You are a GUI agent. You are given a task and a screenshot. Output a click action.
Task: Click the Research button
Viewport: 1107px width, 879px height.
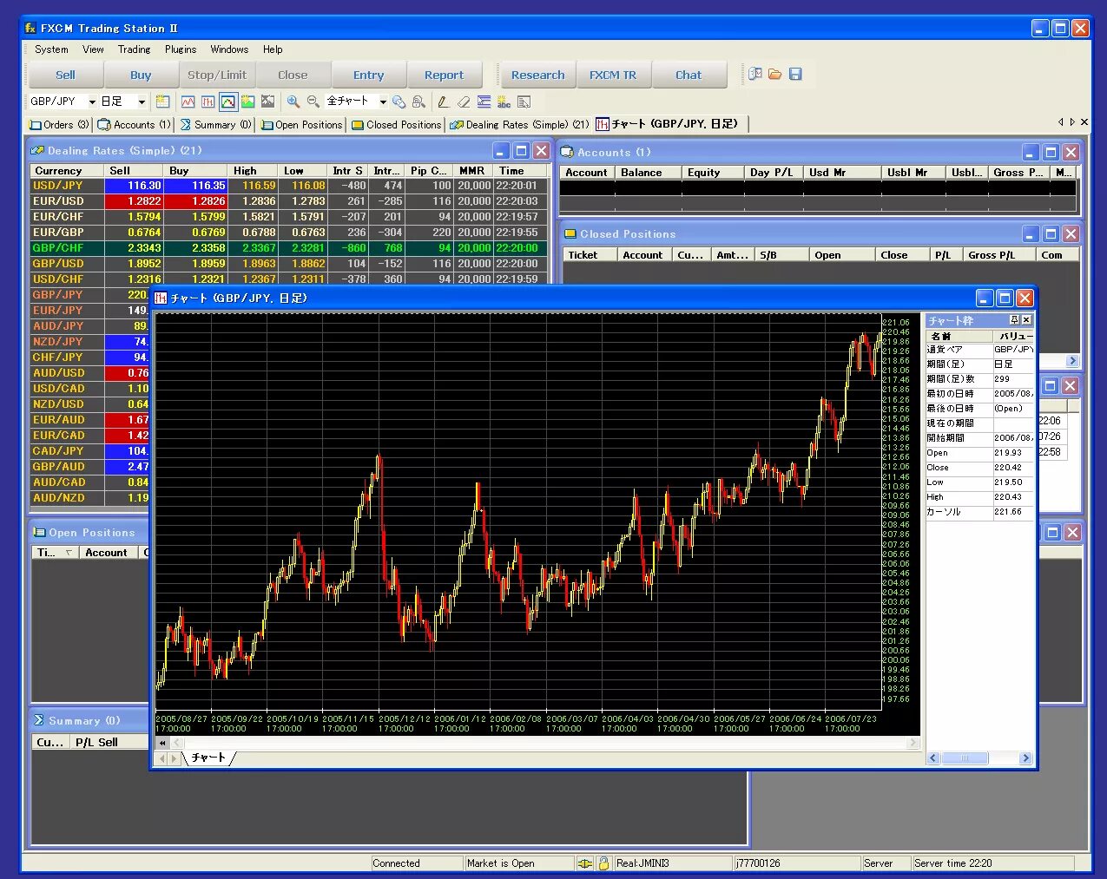(x=537, y=75)
